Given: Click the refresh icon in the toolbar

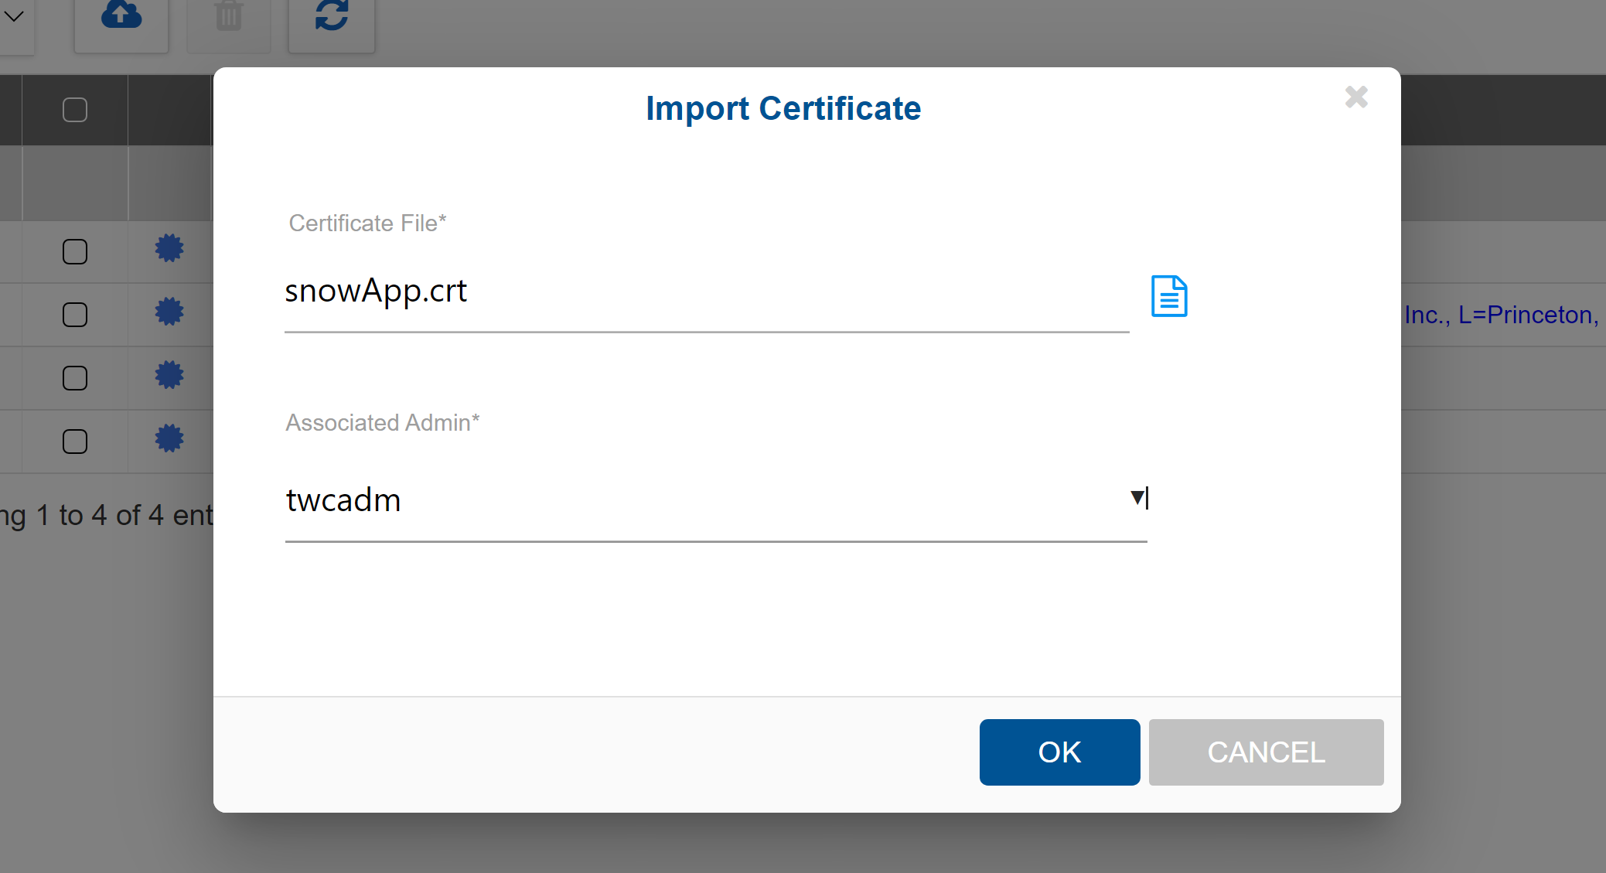Looking at the screenshot, I should click(x=331, y=15).
